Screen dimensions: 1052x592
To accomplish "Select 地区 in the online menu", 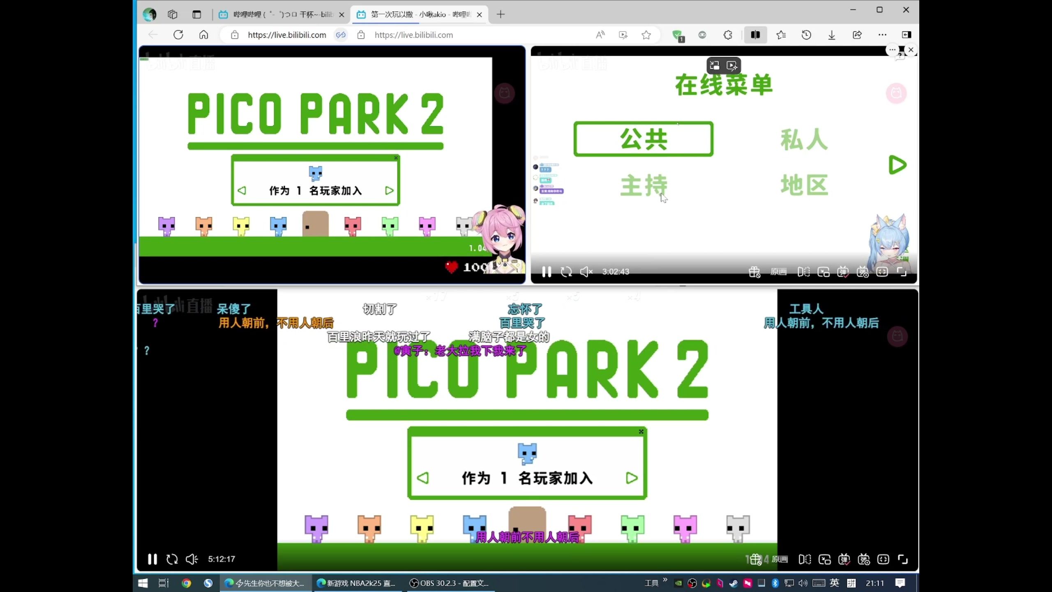I will pyautogui.click(x=804, y=185).
